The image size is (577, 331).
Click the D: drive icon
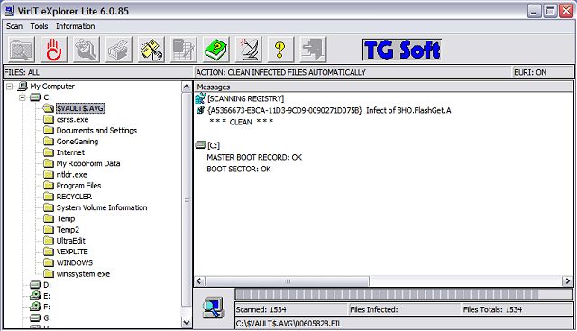point(35,285)
